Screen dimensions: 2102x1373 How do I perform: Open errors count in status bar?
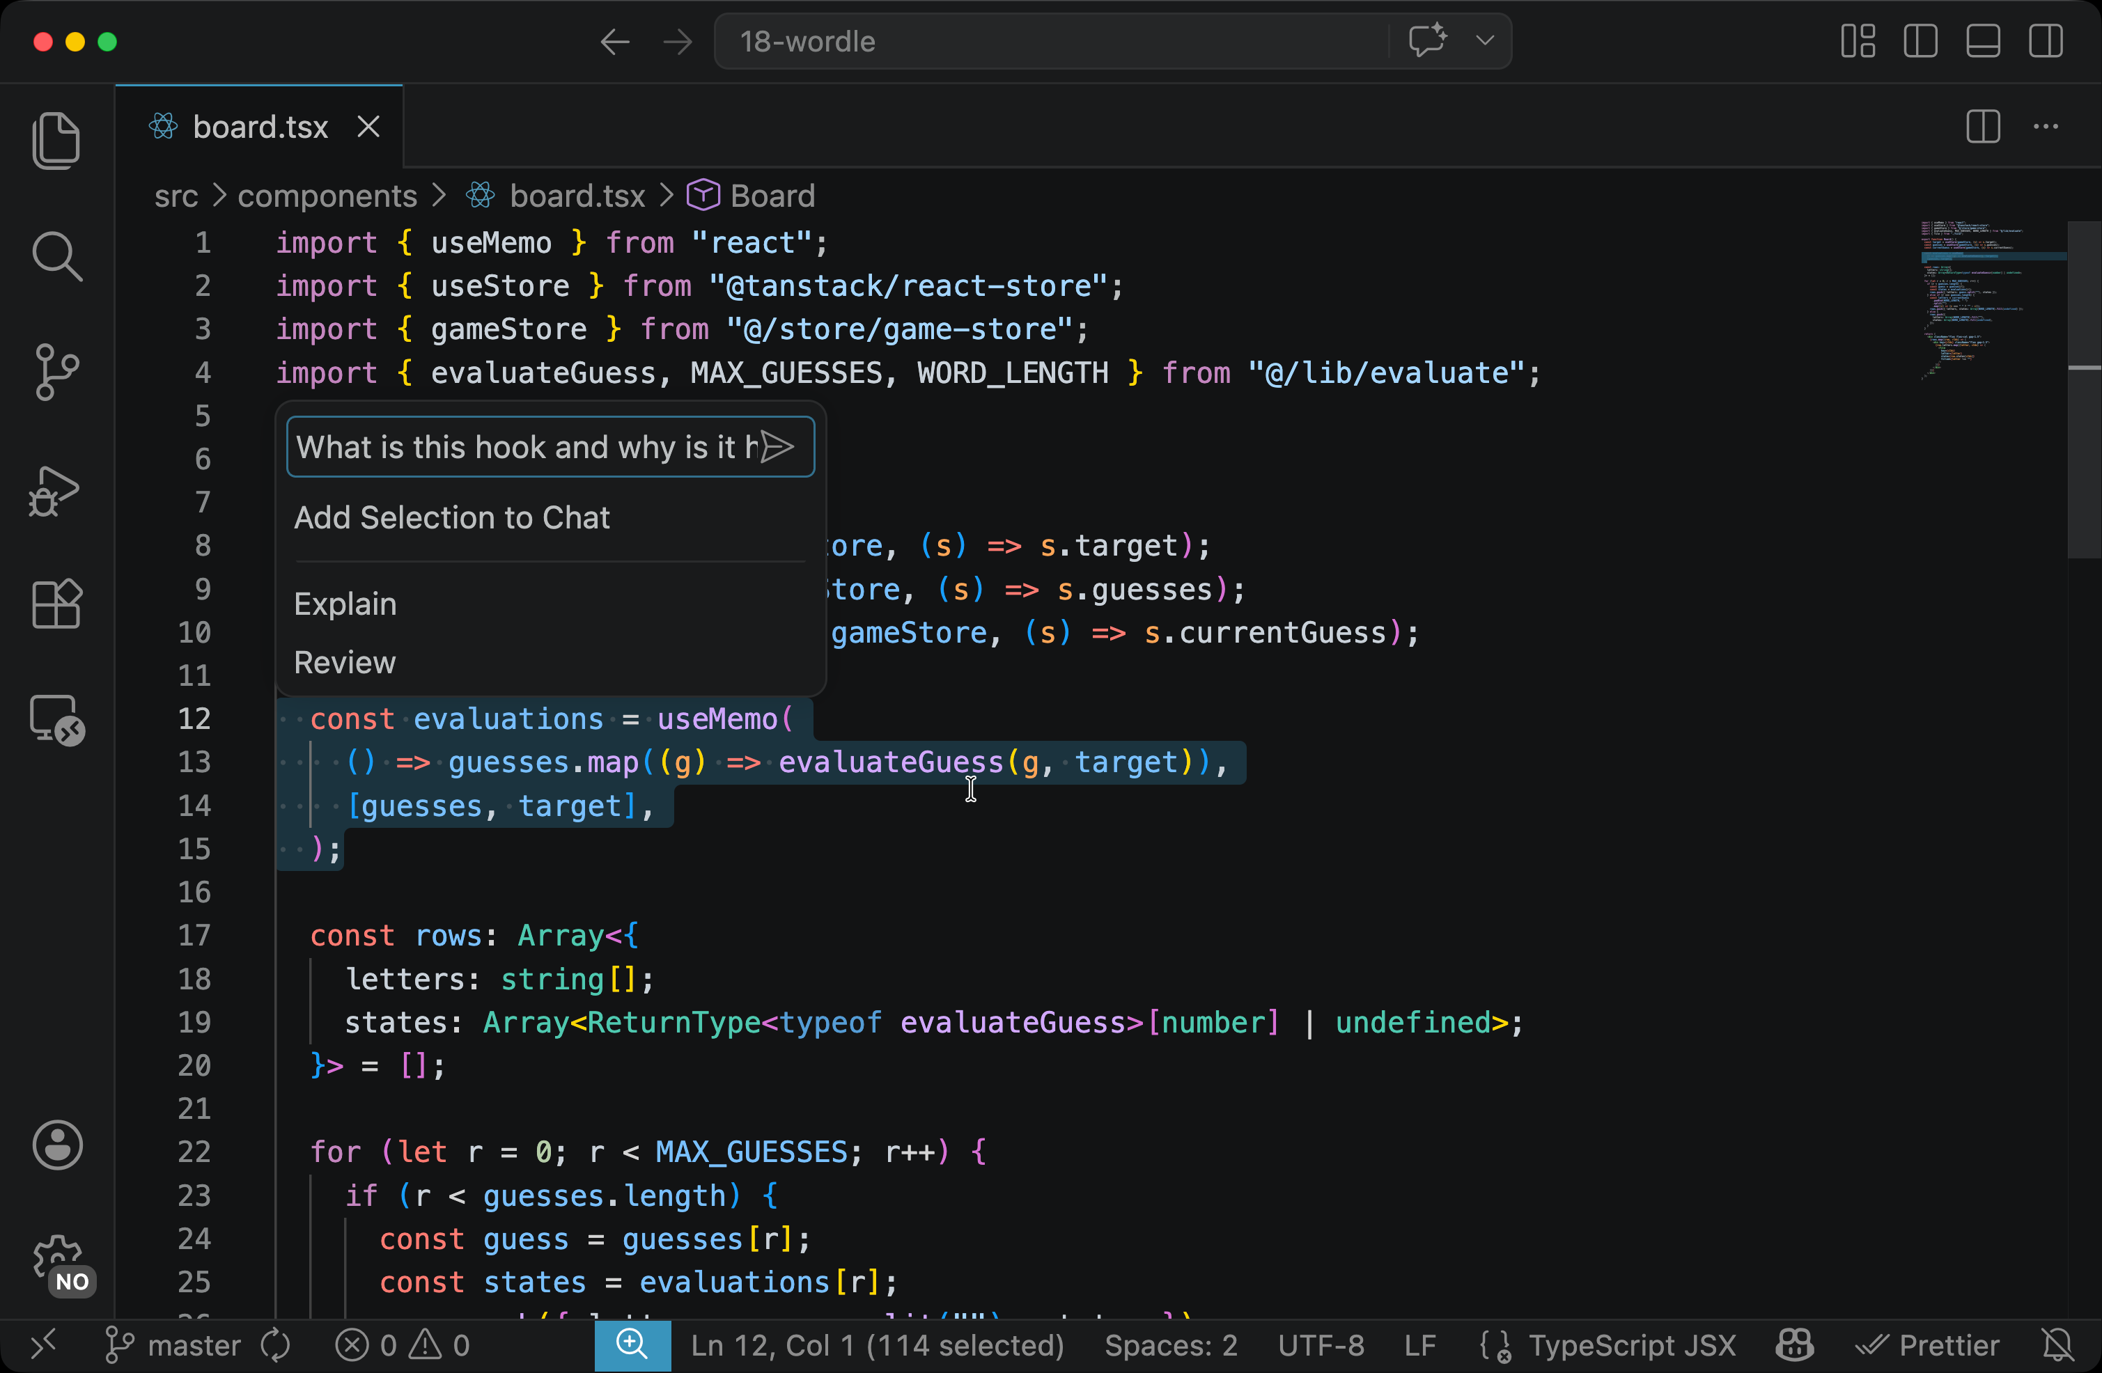[366, 1346]
